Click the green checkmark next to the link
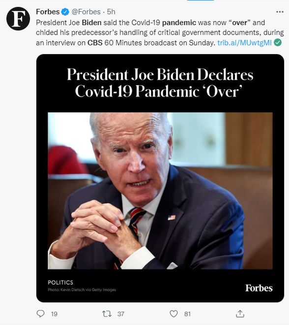The width and height of the screenshot is (289, 325). click(x=278, y=42)
